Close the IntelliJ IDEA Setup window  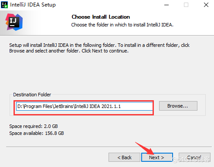pos(206,5)
